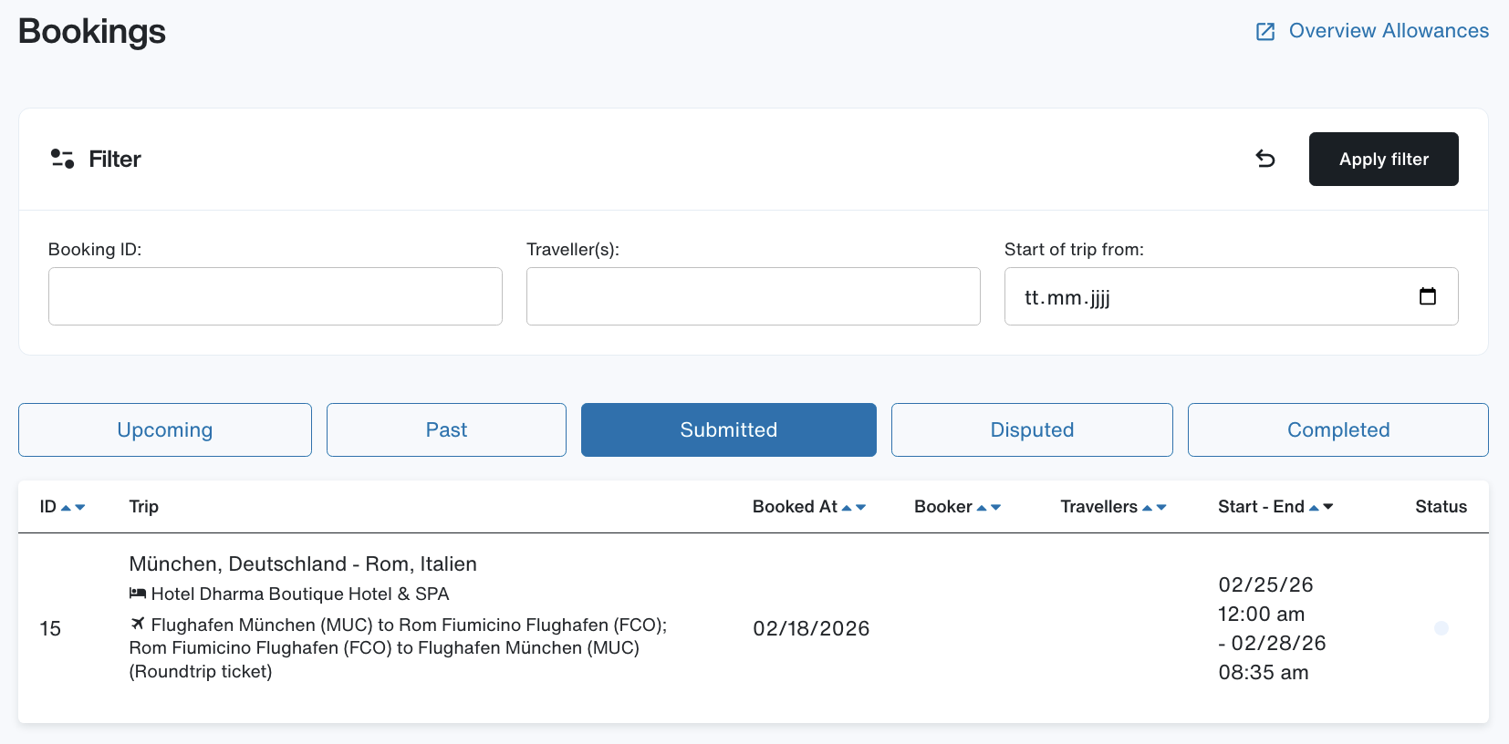The image size is (1509, 744).
Task: Click the Apply filter button
Action: [1383, 159]
